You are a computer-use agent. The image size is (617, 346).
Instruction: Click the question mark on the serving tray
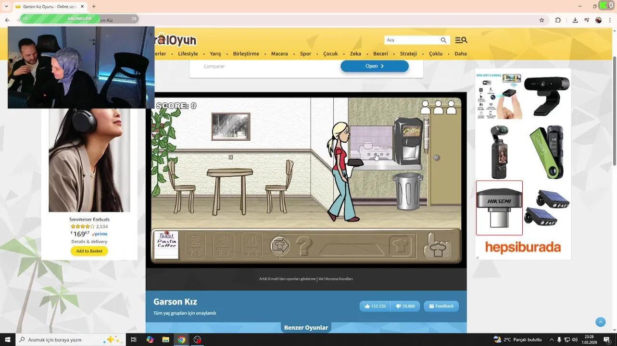click(x=304, y=246)
